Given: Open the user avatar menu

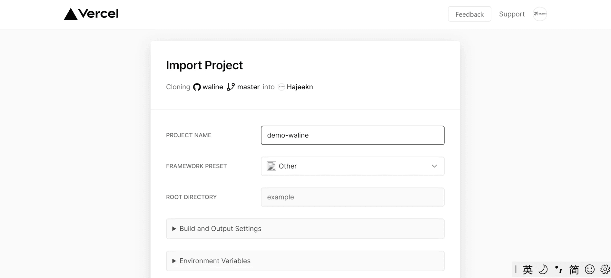Looking at the screenshot, I should (540, 14).
